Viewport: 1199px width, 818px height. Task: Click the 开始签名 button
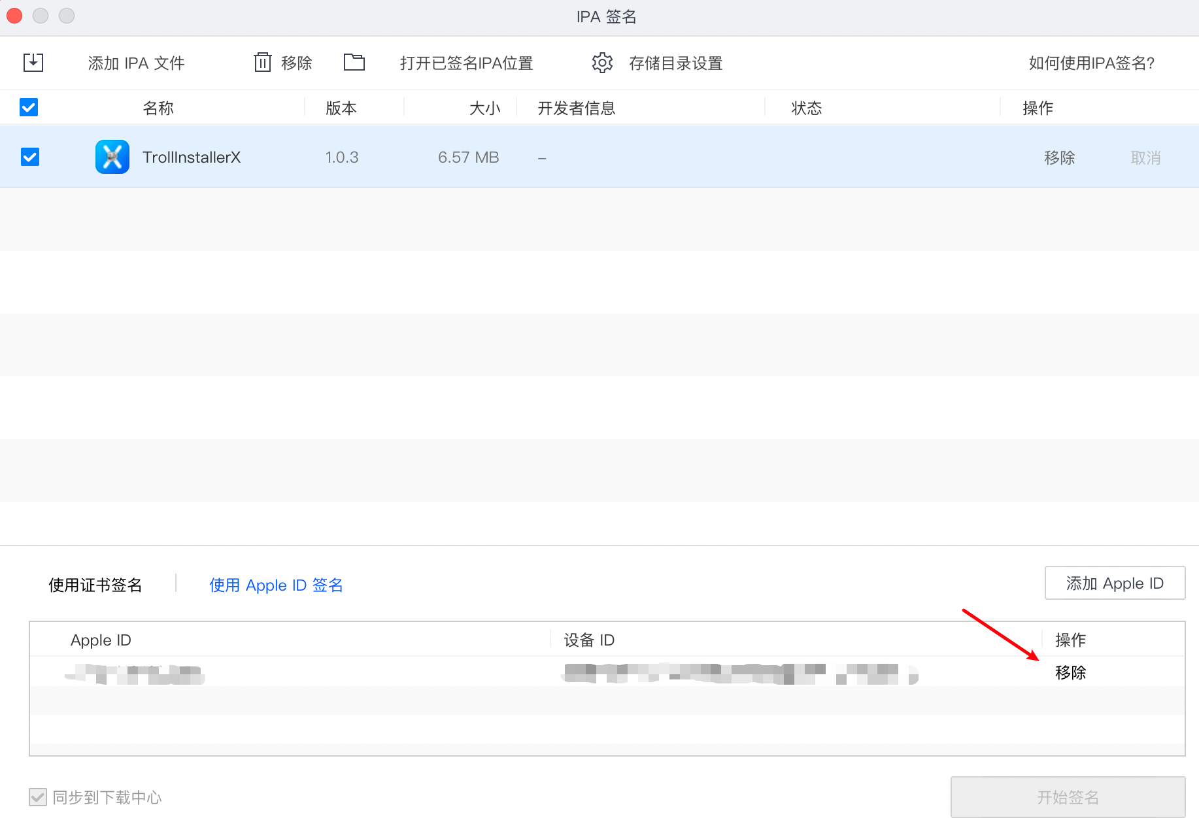1068,797
